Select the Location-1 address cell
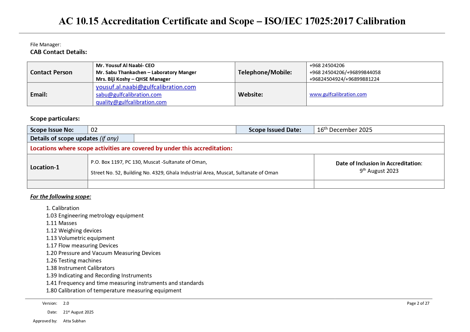This screenshot has height=332, width=470. coord(185,167)
